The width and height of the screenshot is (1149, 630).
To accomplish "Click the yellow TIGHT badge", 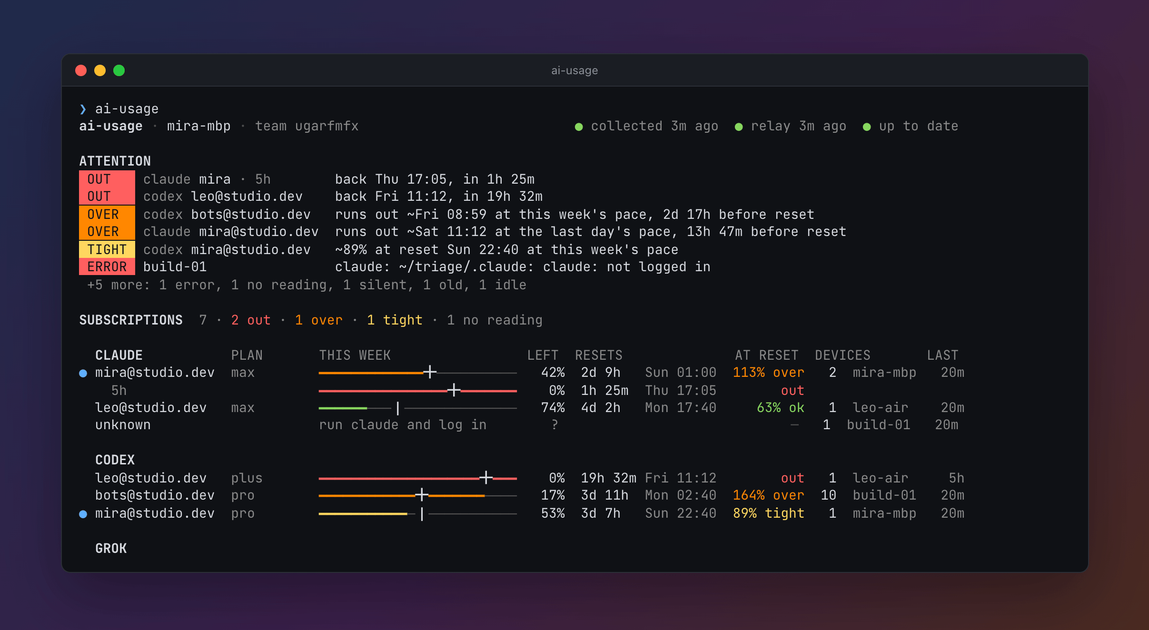I will (x=107, y=250).
